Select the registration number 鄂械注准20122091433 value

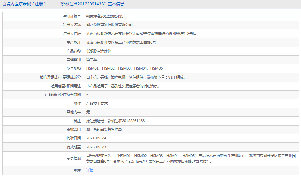coord(105,16)
